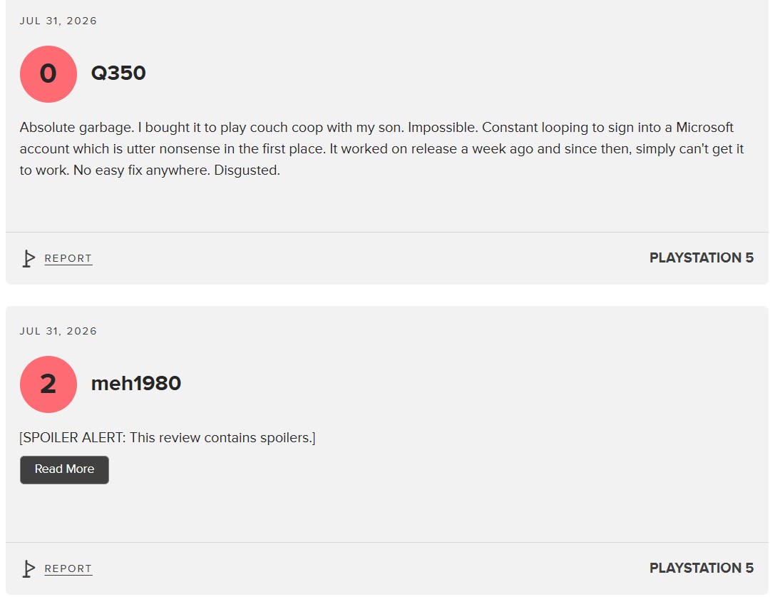This screenshot has height=597, width=770.
Task: Open the Q350 user profile name
Action: (118, 73)
